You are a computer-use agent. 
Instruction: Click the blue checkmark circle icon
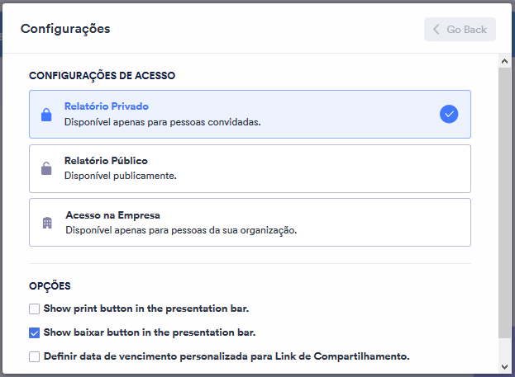pyautogui.click(x=449, y=114)
